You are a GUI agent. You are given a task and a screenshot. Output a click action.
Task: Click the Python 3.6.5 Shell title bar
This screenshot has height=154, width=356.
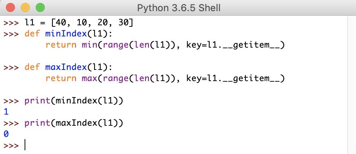point(179,8)
